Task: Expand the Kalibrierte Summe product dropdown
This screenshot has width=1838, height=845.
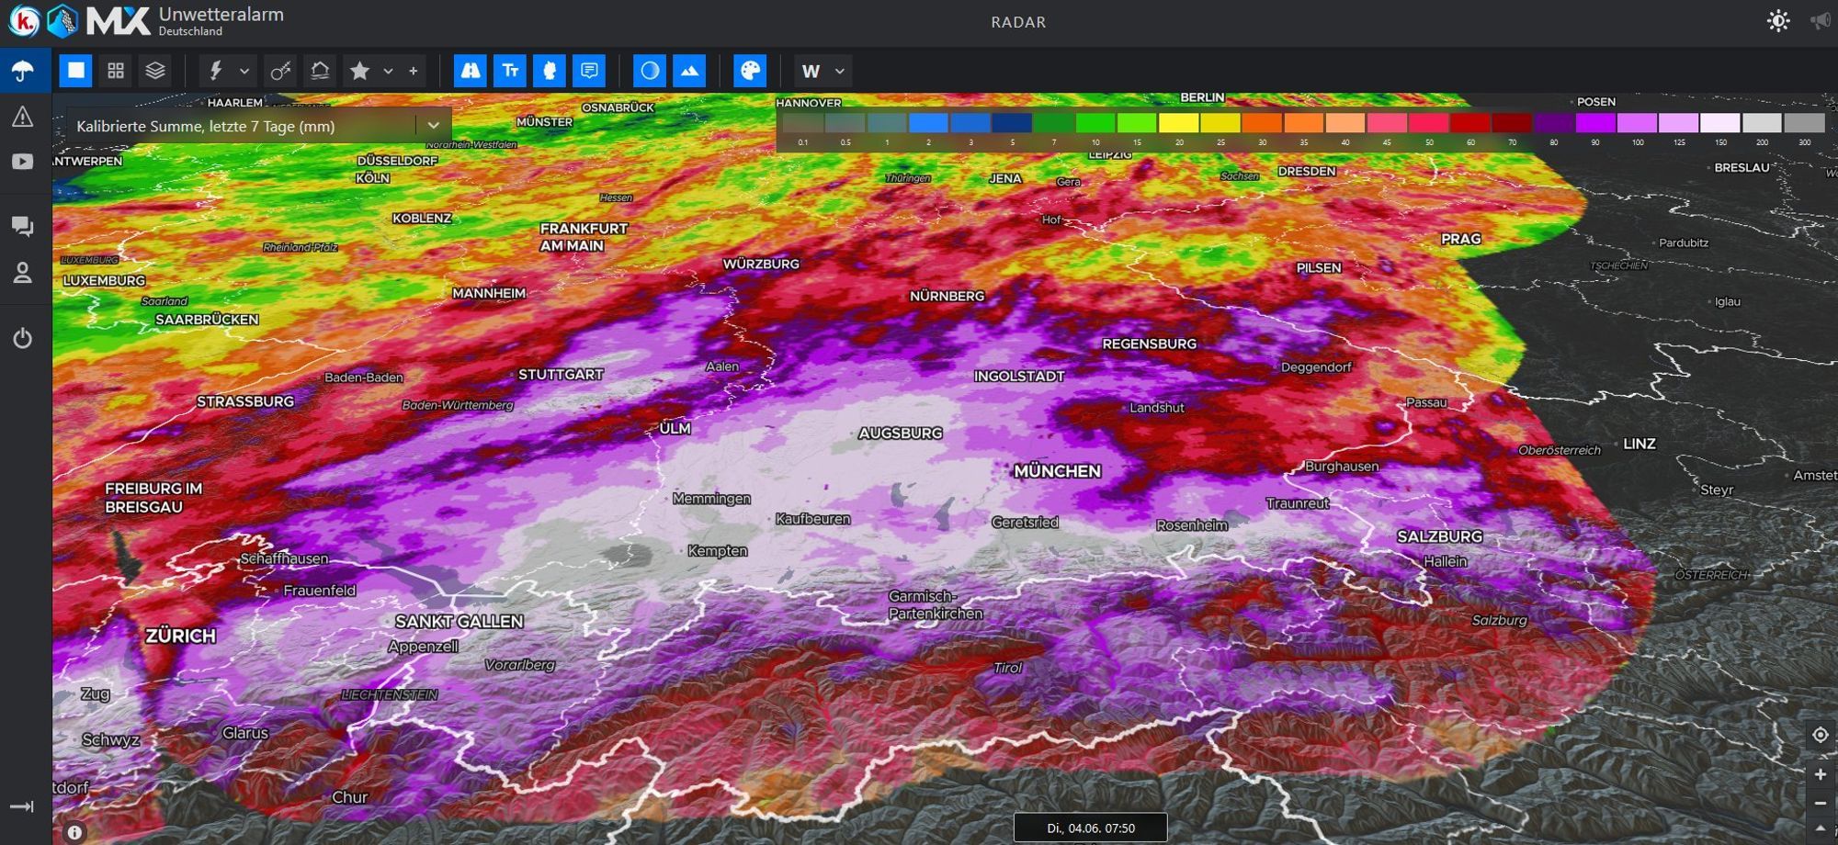Action: (433, 126)
